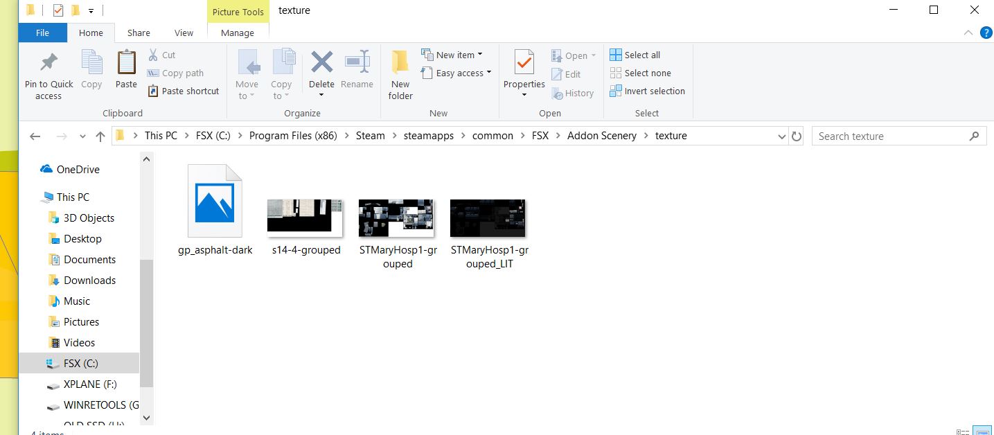
Task: Click the Pin to Quick access icon
Action: click(48, 62)
